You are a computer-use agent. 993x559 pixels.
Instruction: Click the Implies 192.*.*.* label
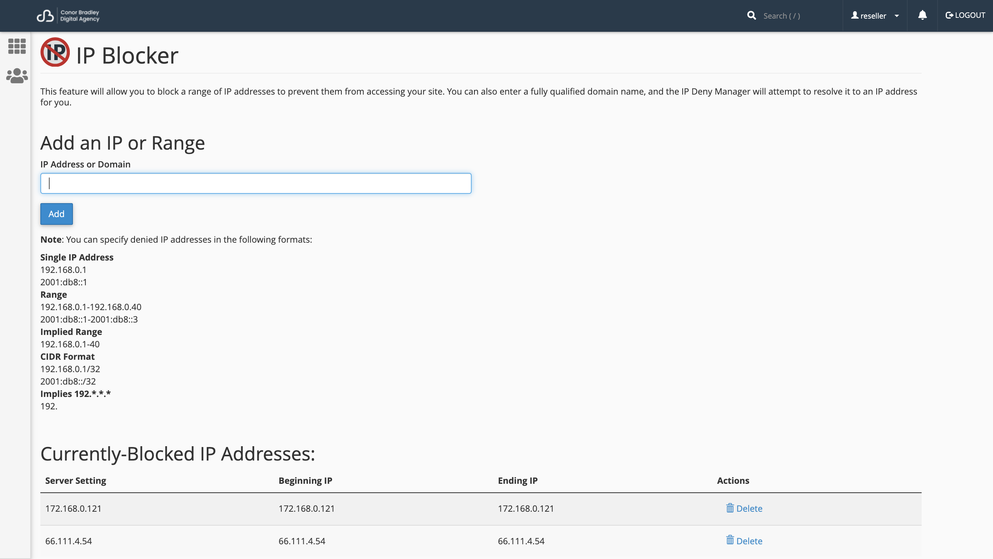76,393
